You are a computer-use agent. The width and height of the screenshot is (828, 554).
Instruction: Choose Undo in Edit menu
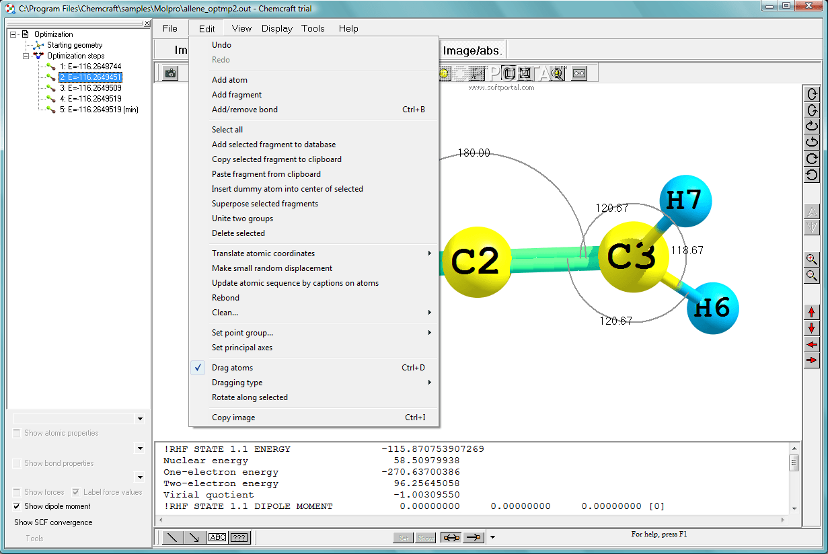click(314, 45)
